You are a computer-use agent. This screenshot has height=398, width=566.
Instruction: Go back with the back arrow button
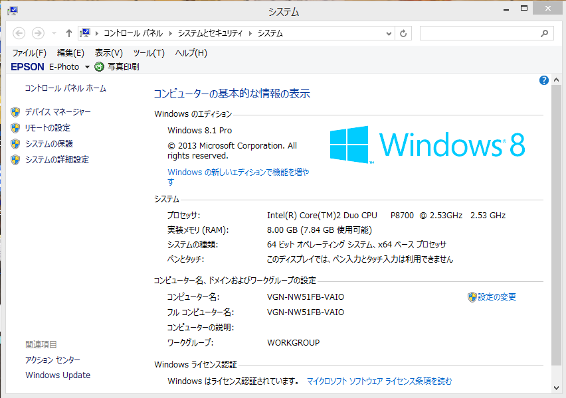click(x=19, y=34)
